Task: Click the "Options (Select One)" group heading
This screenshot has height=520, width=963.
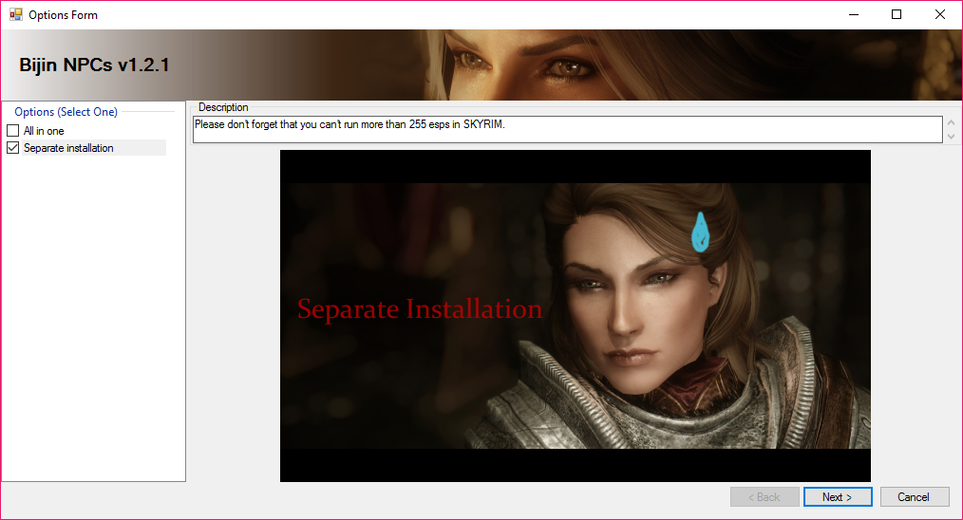Action: click(66, 112)
